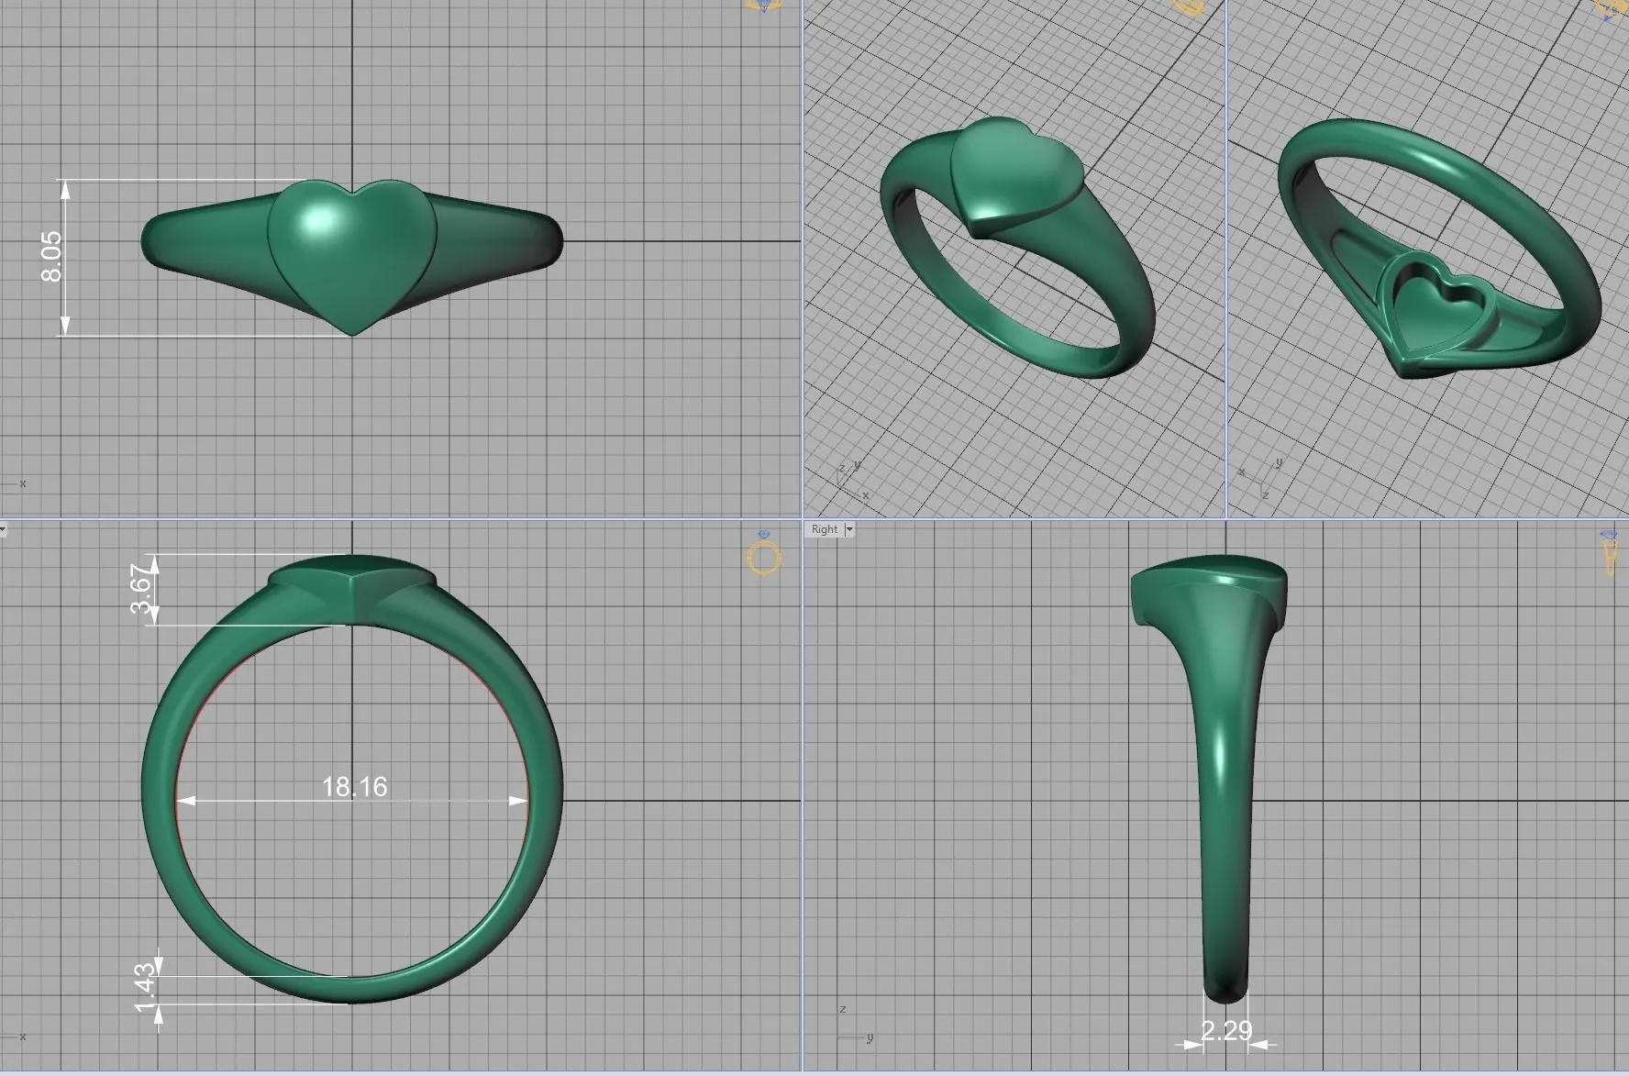This screenshot has width=1629, height=1076.
Task: Select the heart face in top view
Action: point(352,248)
